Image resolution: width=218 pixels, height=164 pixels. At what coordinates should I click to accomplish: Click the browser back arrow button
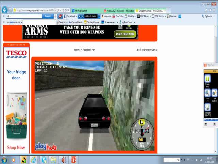pyautogui.click(x=5, y=10)
